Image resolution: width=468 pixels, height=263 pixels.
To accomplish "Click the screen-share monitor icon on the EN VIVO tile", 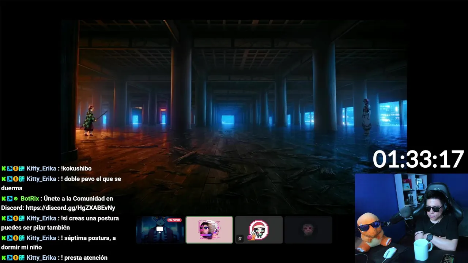I will tap(159, 229).
